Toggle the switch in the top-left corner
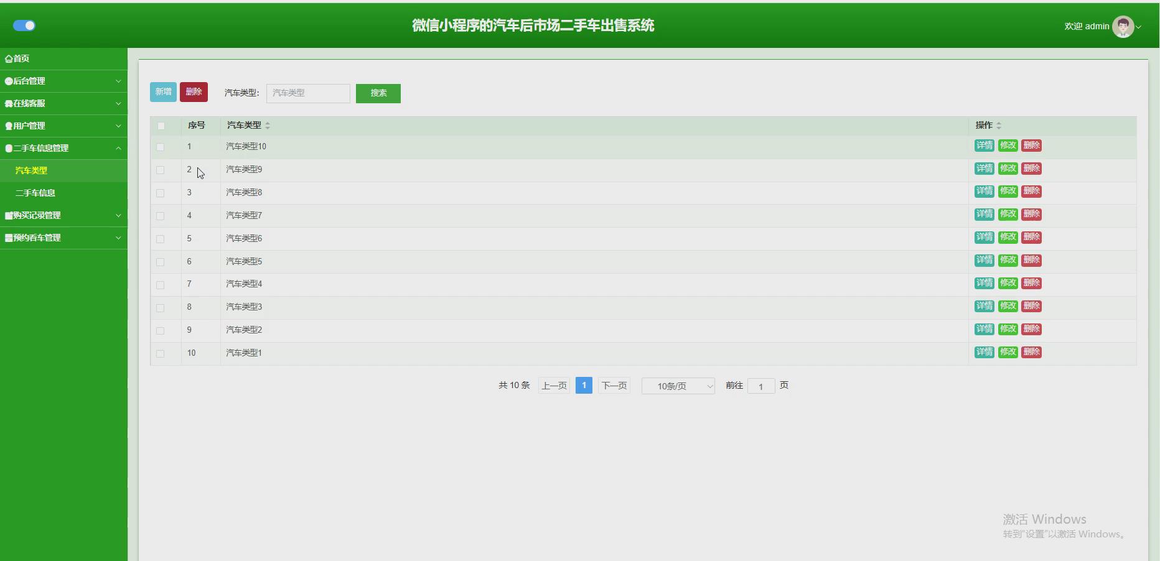Viewport: 1160px width, 561px height. pos(24,25)
